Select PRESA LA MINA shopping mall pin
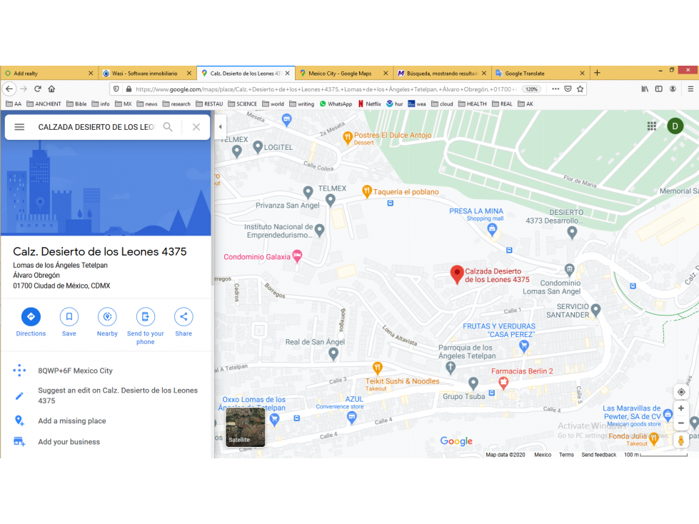The height and width of the screenshot is (524, 699). tap(492, 230)
